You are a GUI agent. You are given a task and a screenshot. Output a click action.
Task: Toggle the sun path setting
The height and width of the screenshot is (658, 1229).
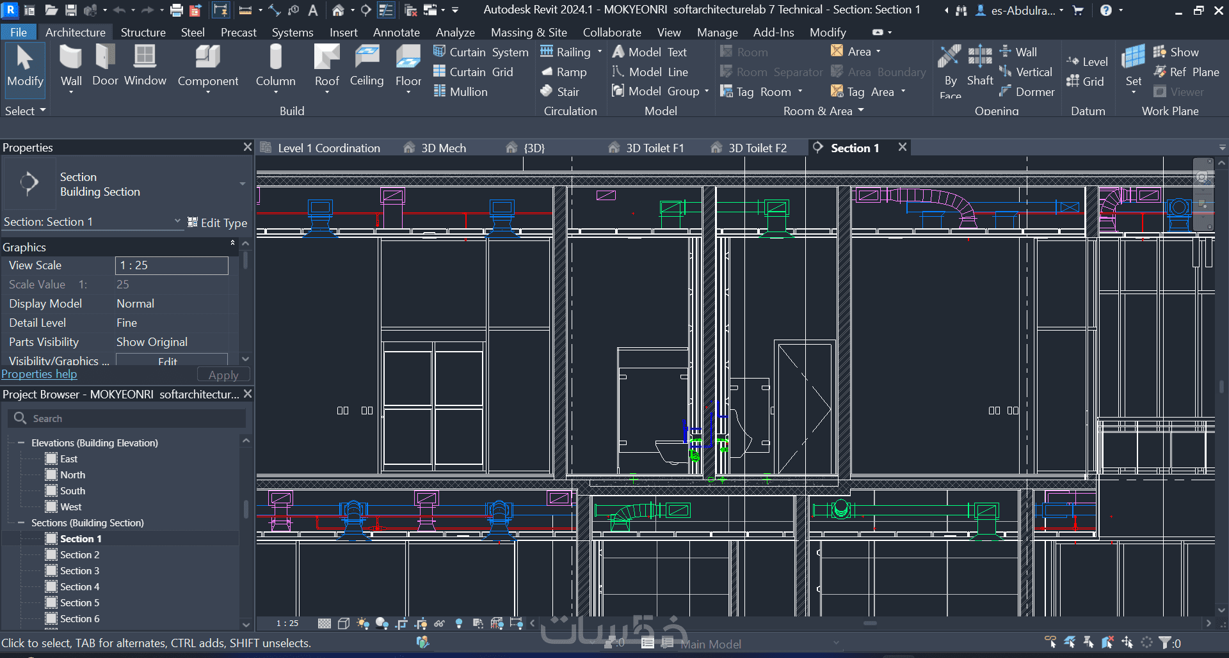click(363, 623)
